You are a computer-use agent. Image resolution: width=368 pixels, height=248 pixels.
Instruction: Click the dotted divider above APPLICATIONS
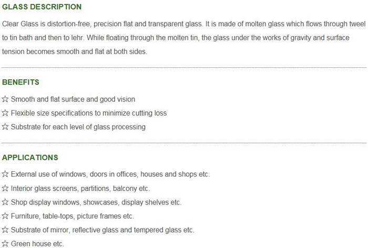pyautogui.click(x=184, y=143)
